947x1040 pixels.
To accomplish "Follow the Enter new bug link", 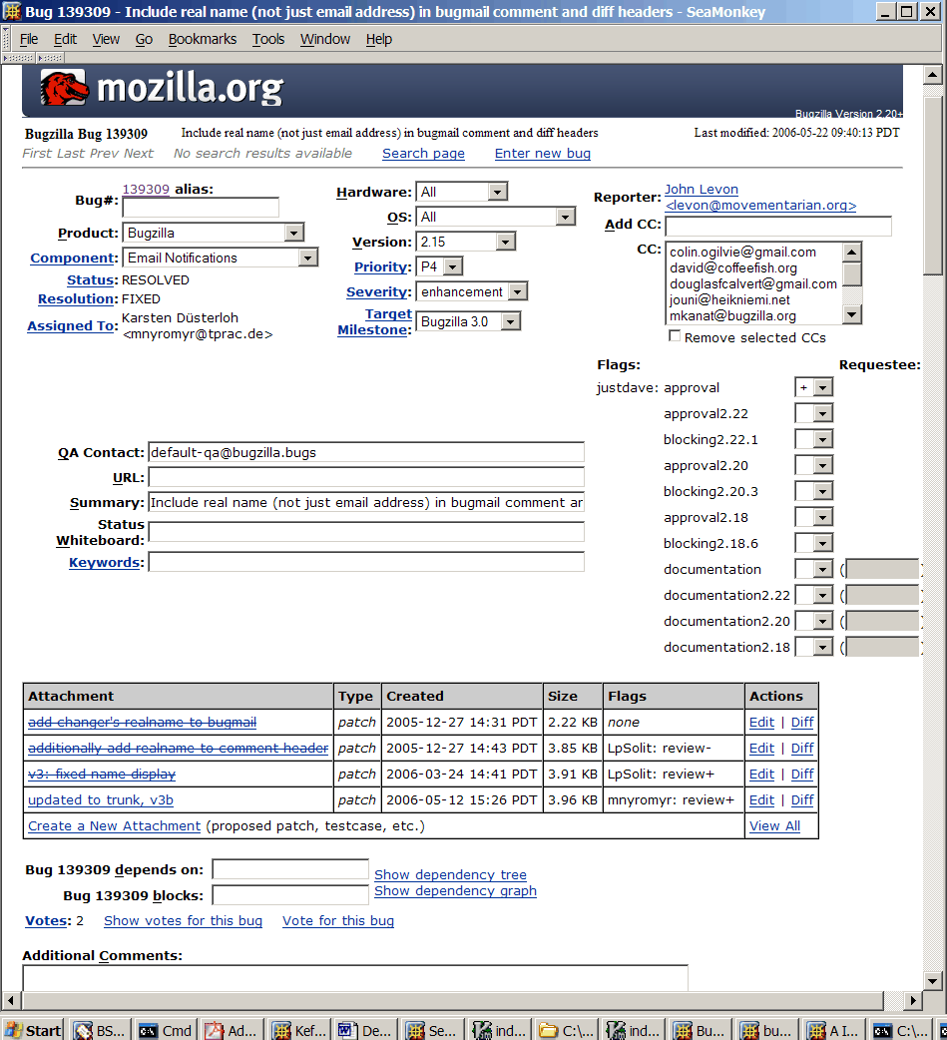I will pyautogui.click(x=543, y=154).
